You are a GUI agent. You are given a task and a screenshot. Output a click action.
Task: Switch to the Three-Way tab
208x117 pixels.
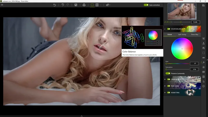tap(194, 35)
